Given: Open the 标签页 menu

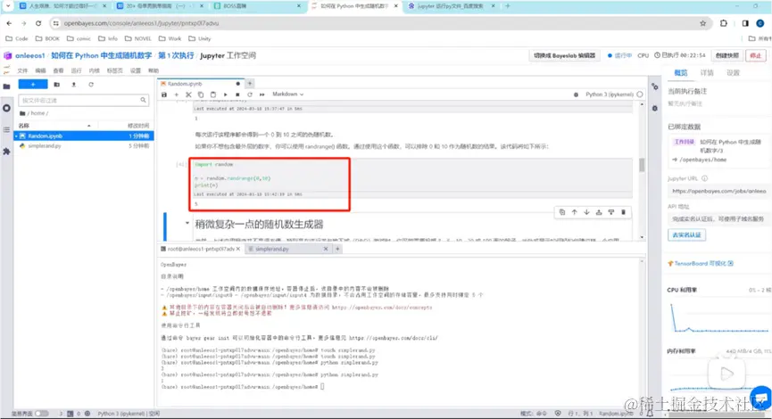Looking at the screenshot, I should tap(115, 70).
